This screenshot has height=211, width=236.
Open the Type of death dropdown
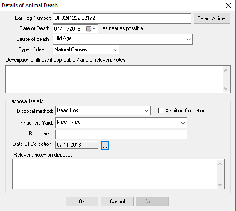(115, 49)
